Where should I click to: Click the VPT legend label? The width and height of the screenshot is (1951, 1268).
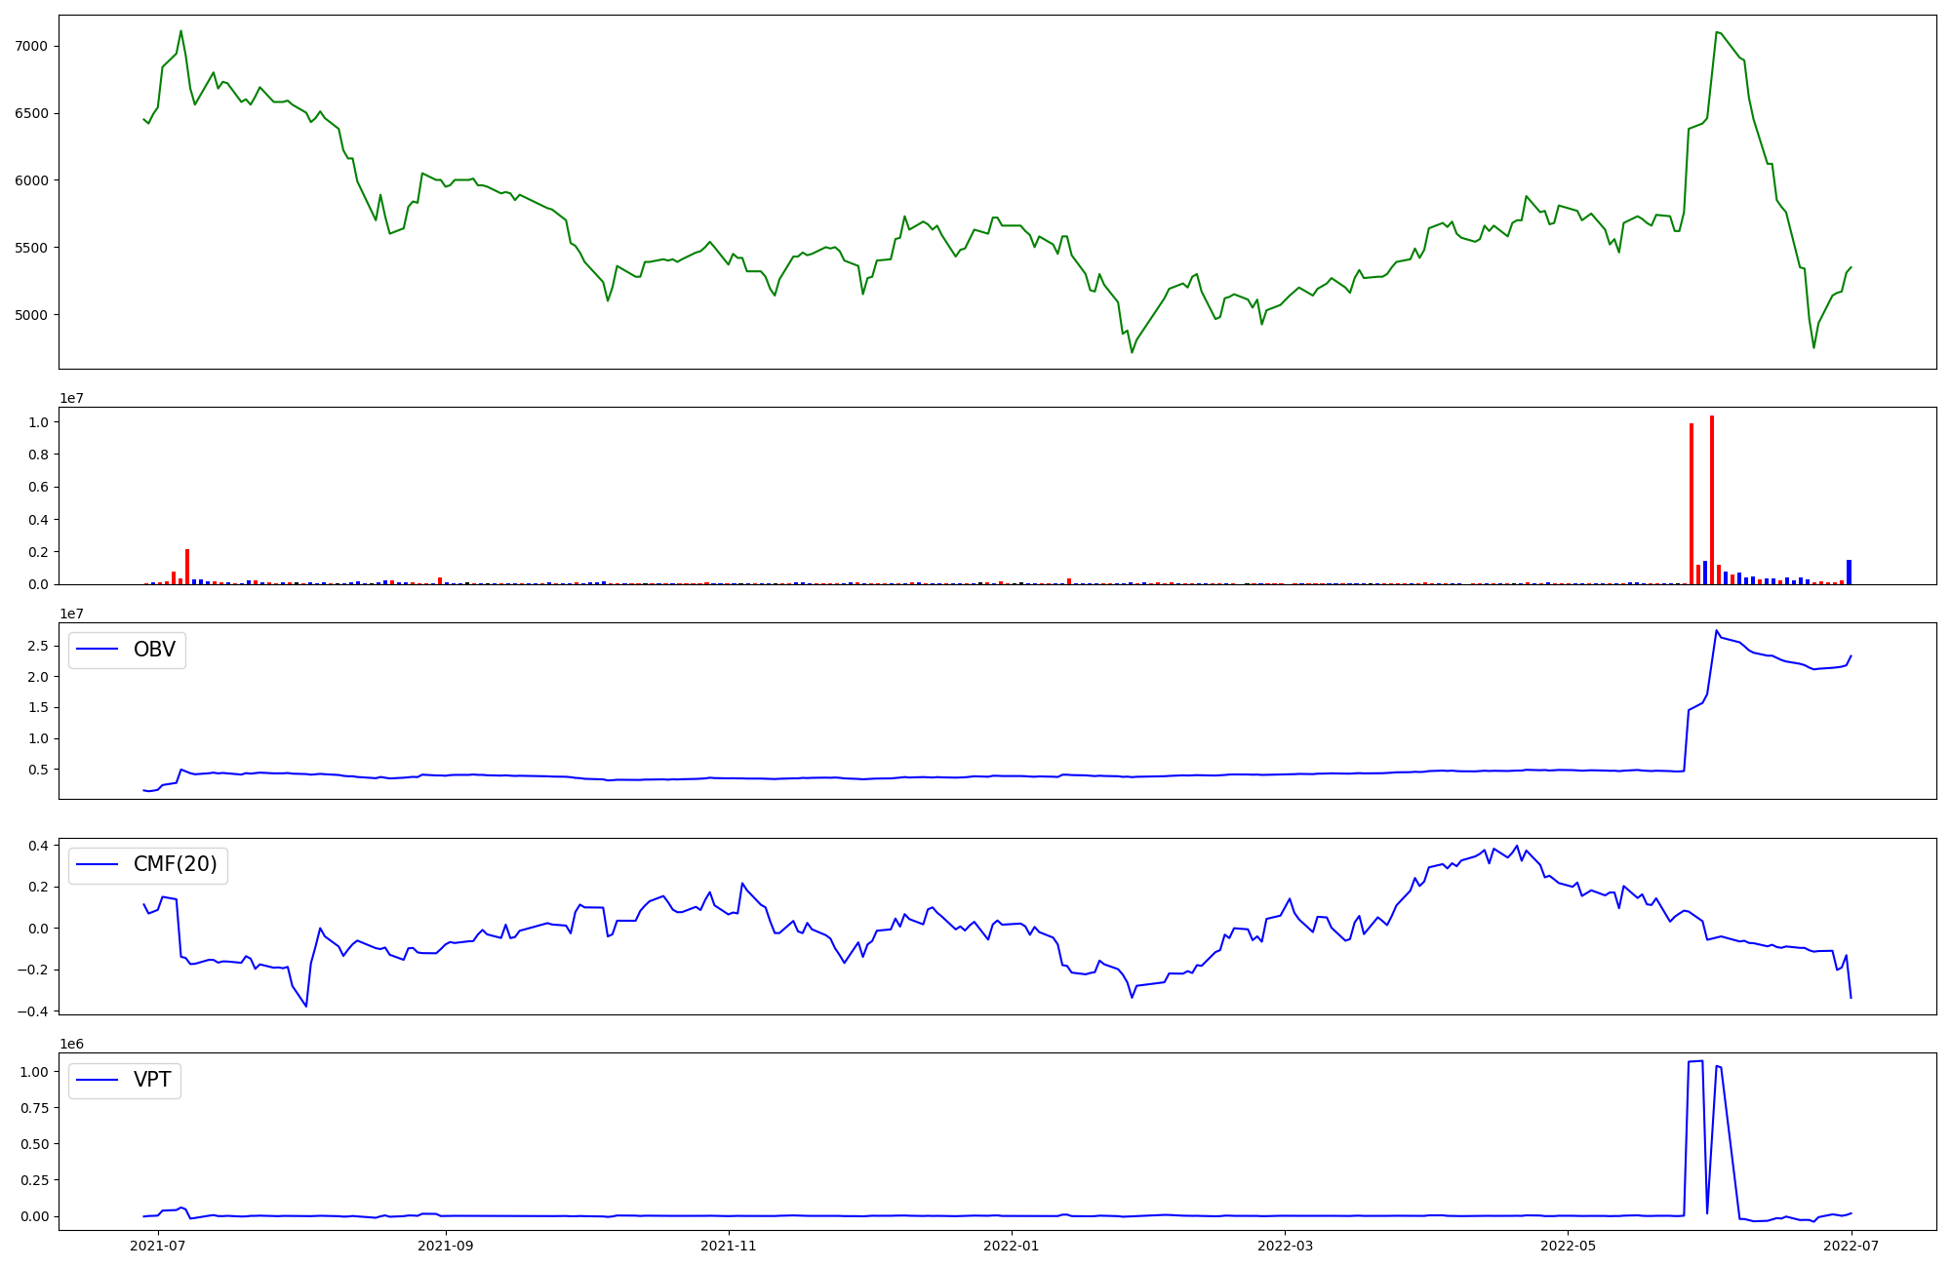click(152, 1080)
